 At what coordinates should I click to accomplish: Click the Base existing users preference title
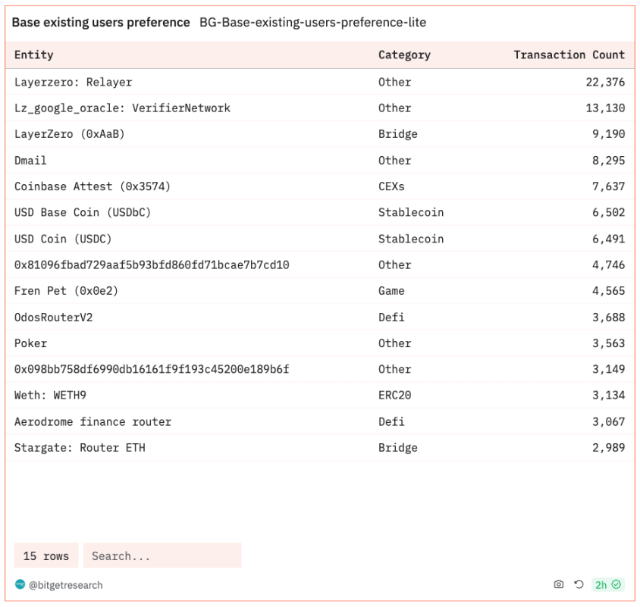pos(101,23)
